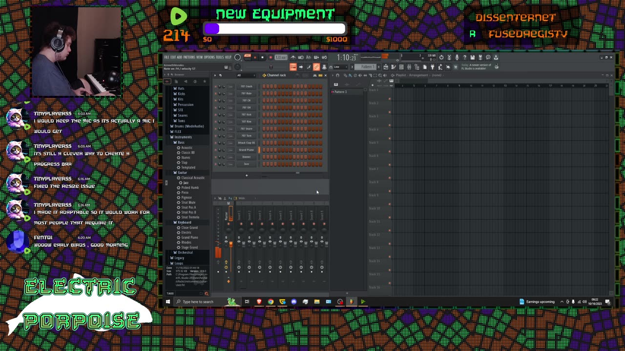Select the Delete tool in Playlist toolbar
The height and width of the screenshot is (351, 625).
pos(355,75)
